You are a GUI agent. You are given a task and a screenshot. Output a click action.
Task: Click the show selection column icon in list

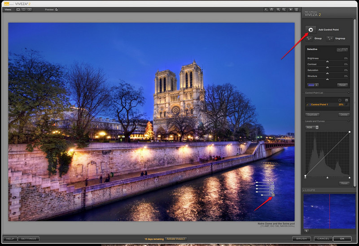(346, 100)
